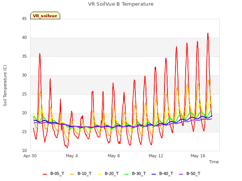Toggle the B-10_T legend entry
The image size is (242, 181).
(x=81, y=173)
